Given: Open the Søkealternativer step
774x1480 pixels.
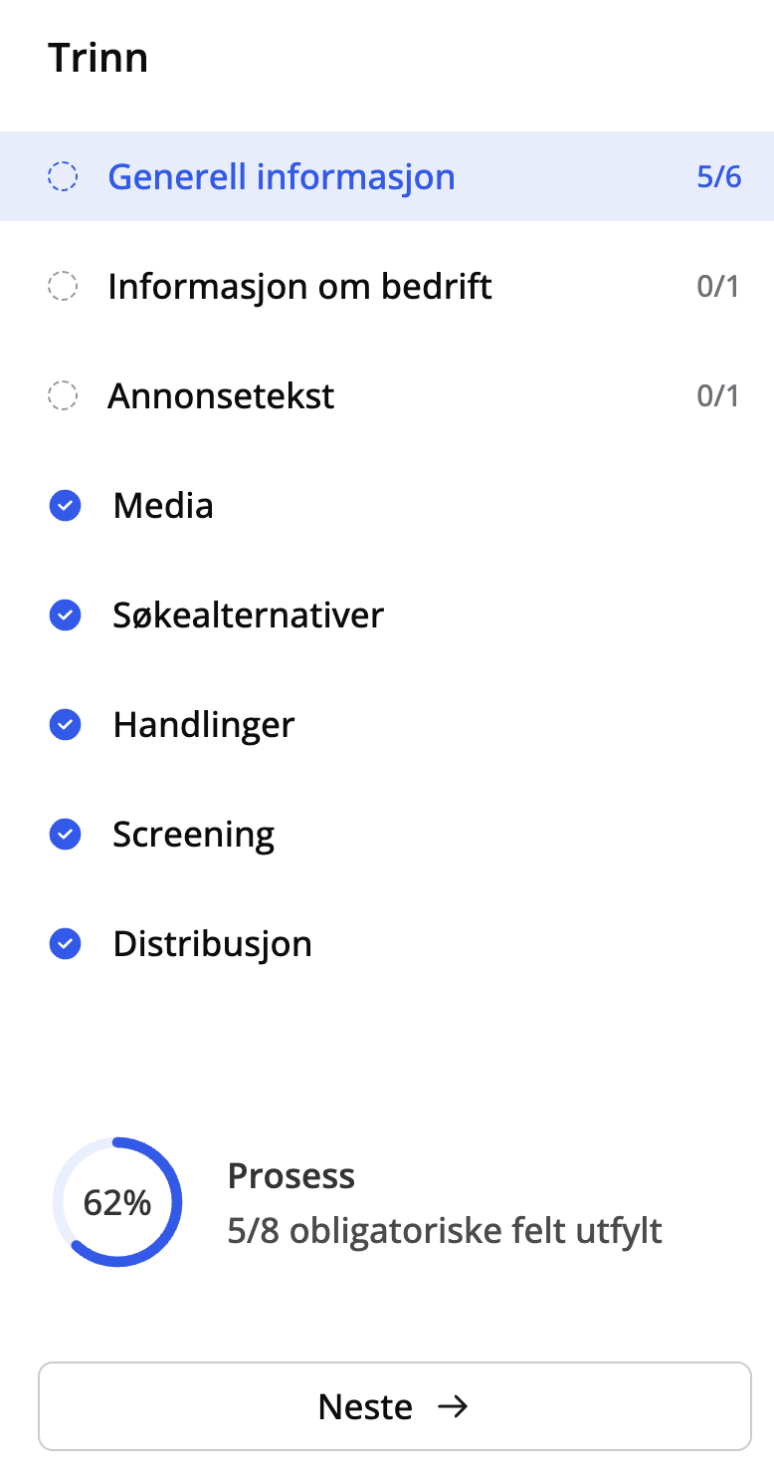Looking at the screenshot, I should [x=248, y=616].
